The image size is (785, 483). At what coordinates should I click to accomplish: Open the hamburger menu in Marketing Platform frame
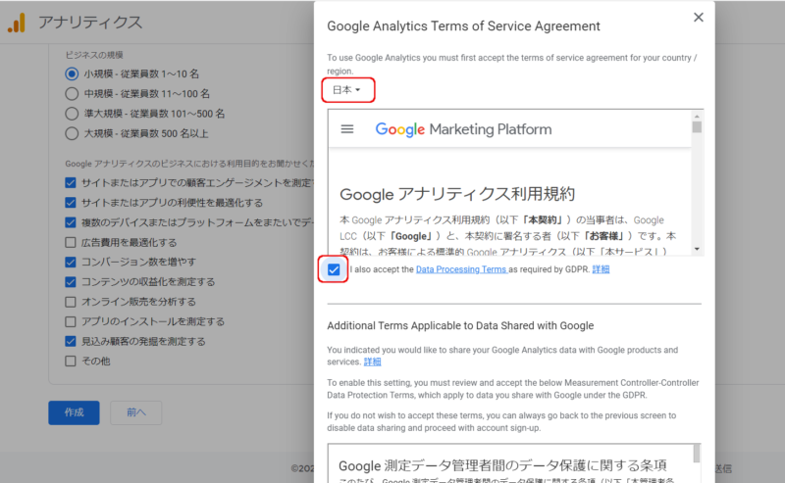pyautogui.click(x=347, y=129)
